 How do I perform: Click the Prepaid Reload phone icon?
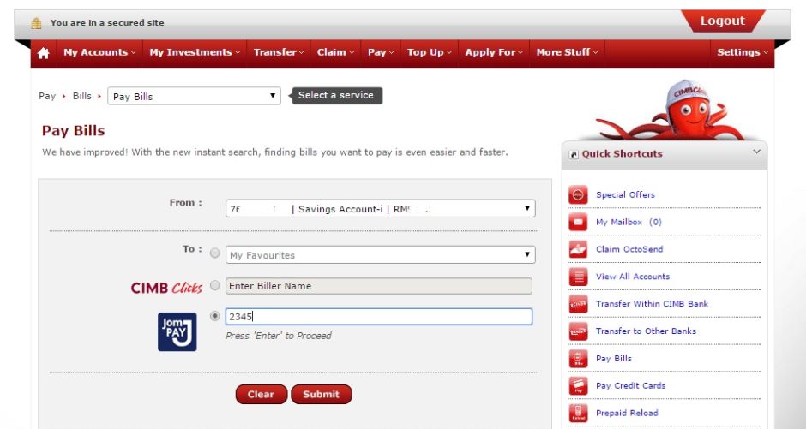pos(578,413)
